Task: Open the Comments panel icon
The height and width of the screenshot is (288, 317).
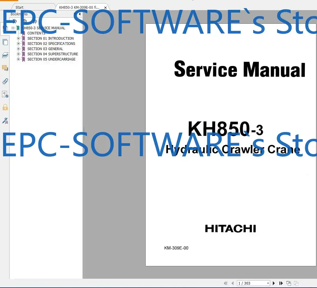Action: click(x=5, y=68)
